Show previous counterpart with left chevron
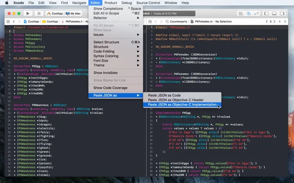Viewport: 294px width, 183px height. coord(267,22)
